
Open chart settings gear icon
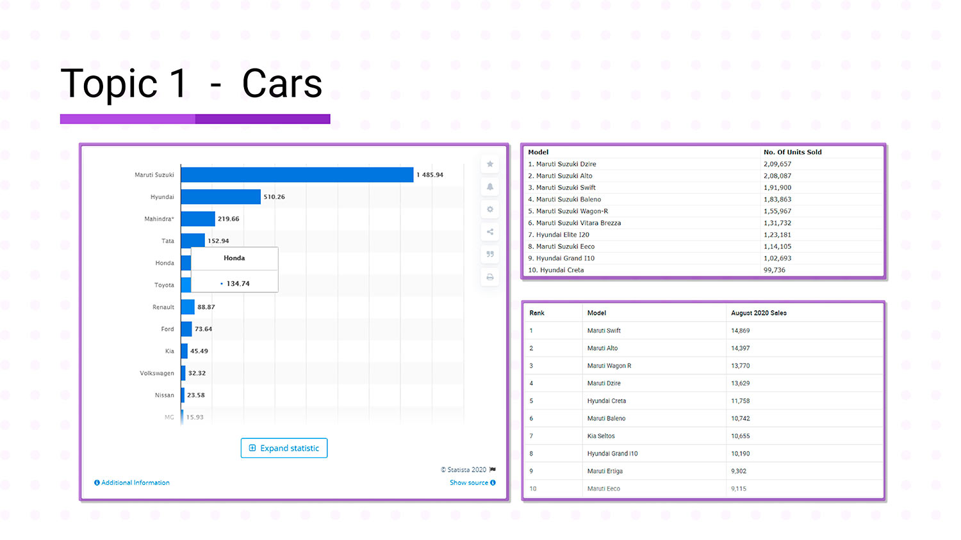tap(490, 209)
